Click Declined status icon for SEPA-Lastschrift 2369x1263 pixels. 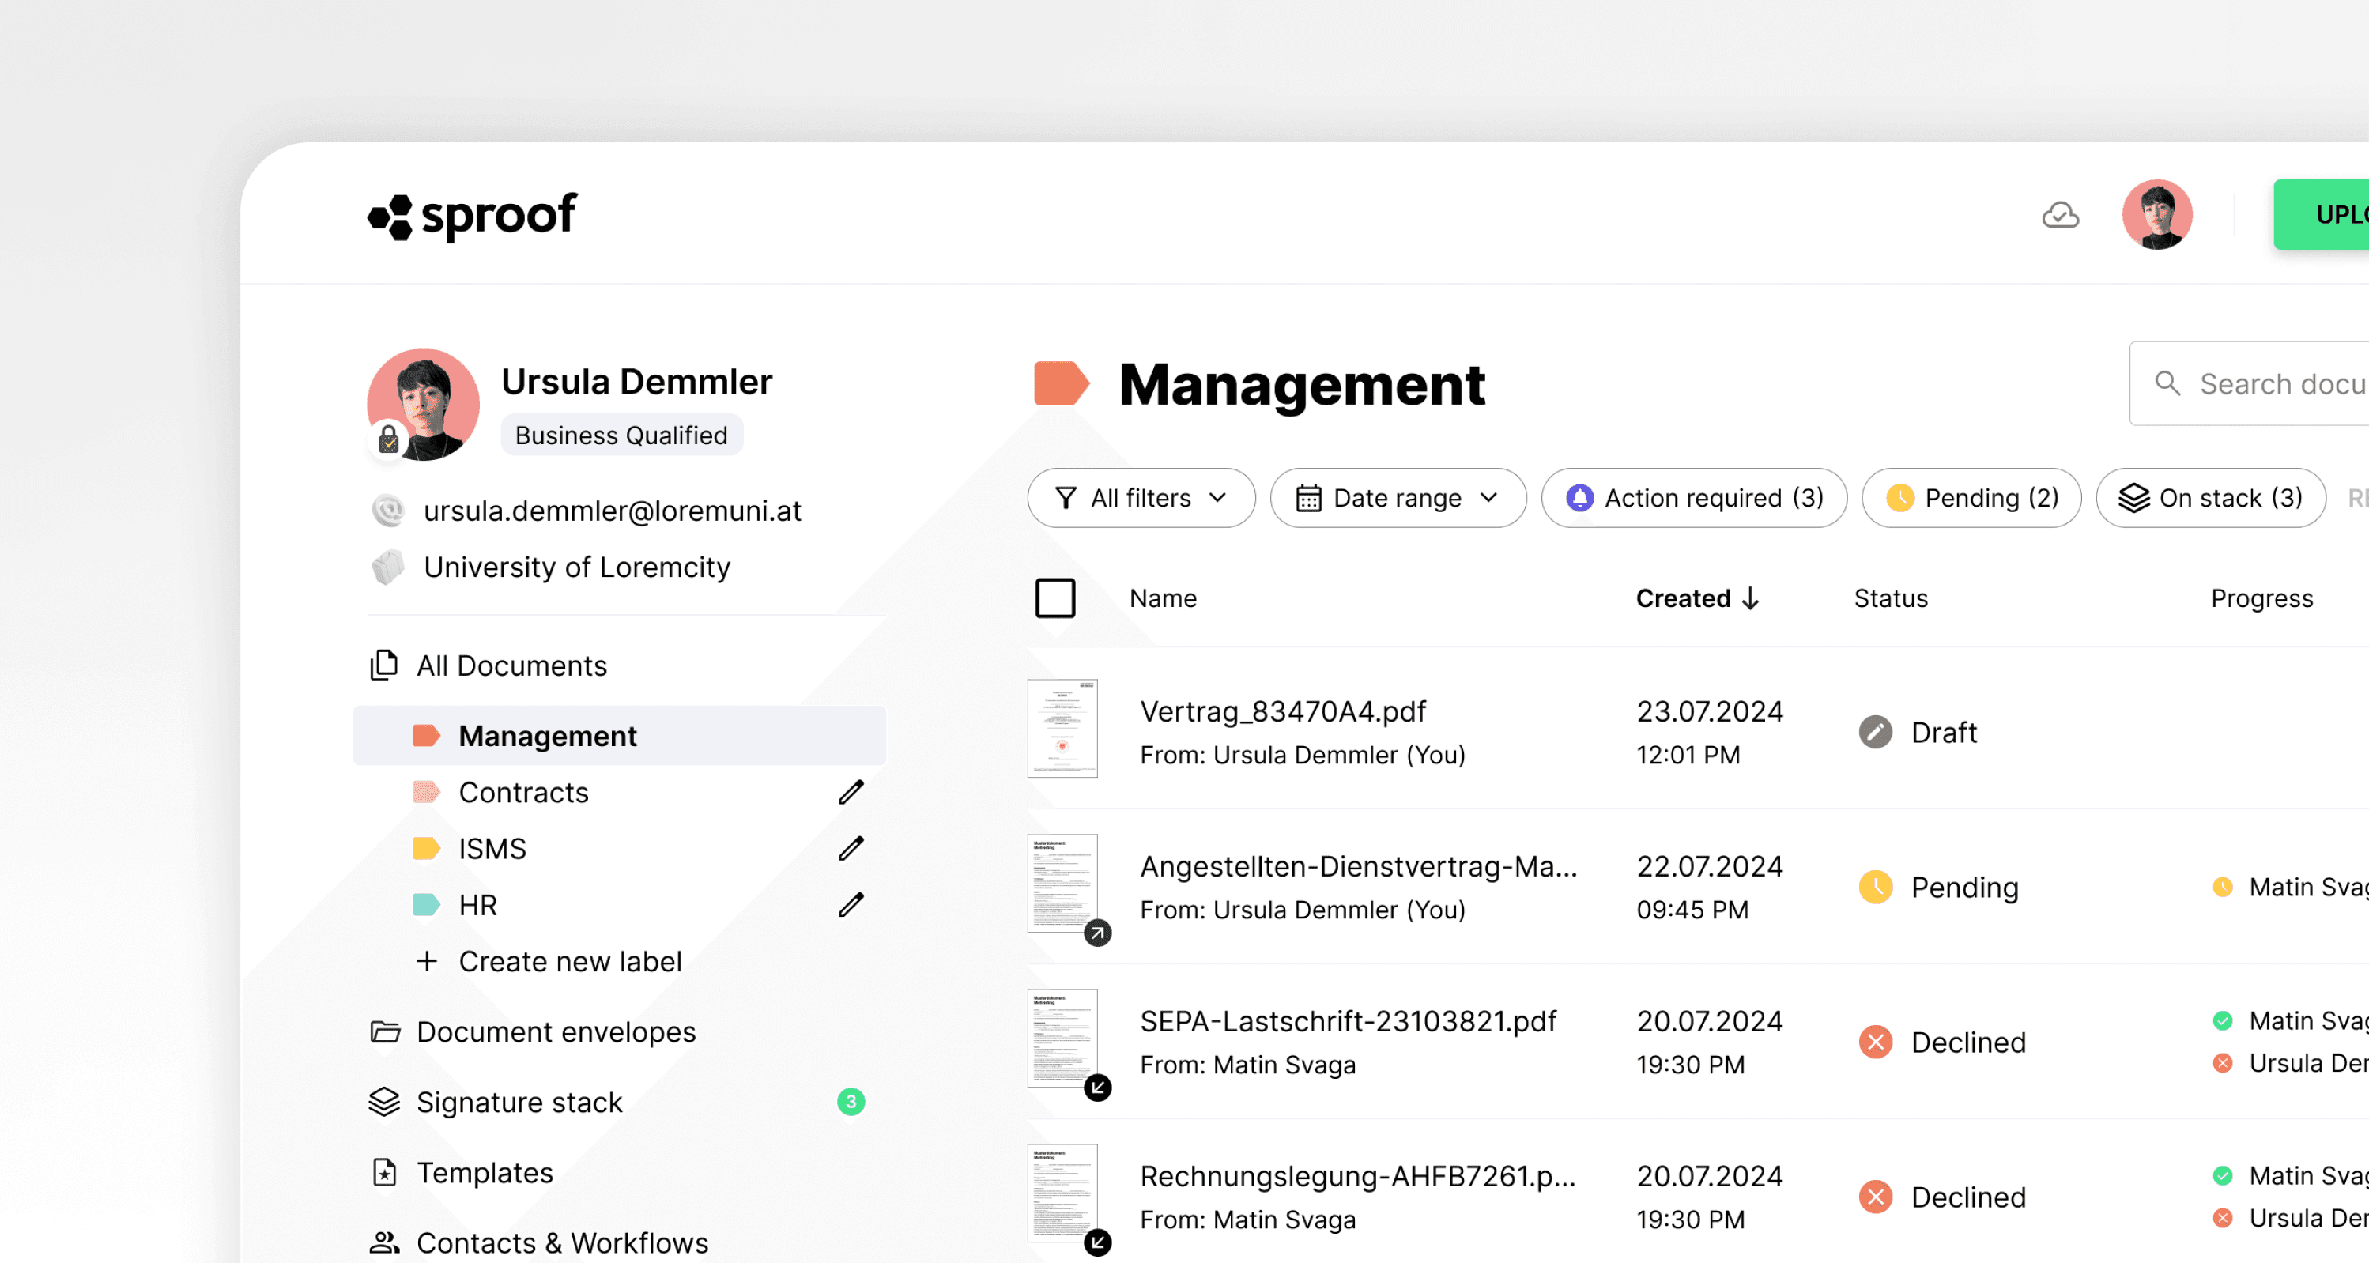1875,1042
